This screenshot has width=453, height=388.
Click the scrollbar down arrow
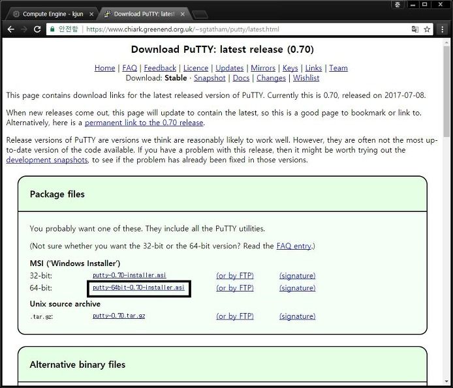pos(446,382)
